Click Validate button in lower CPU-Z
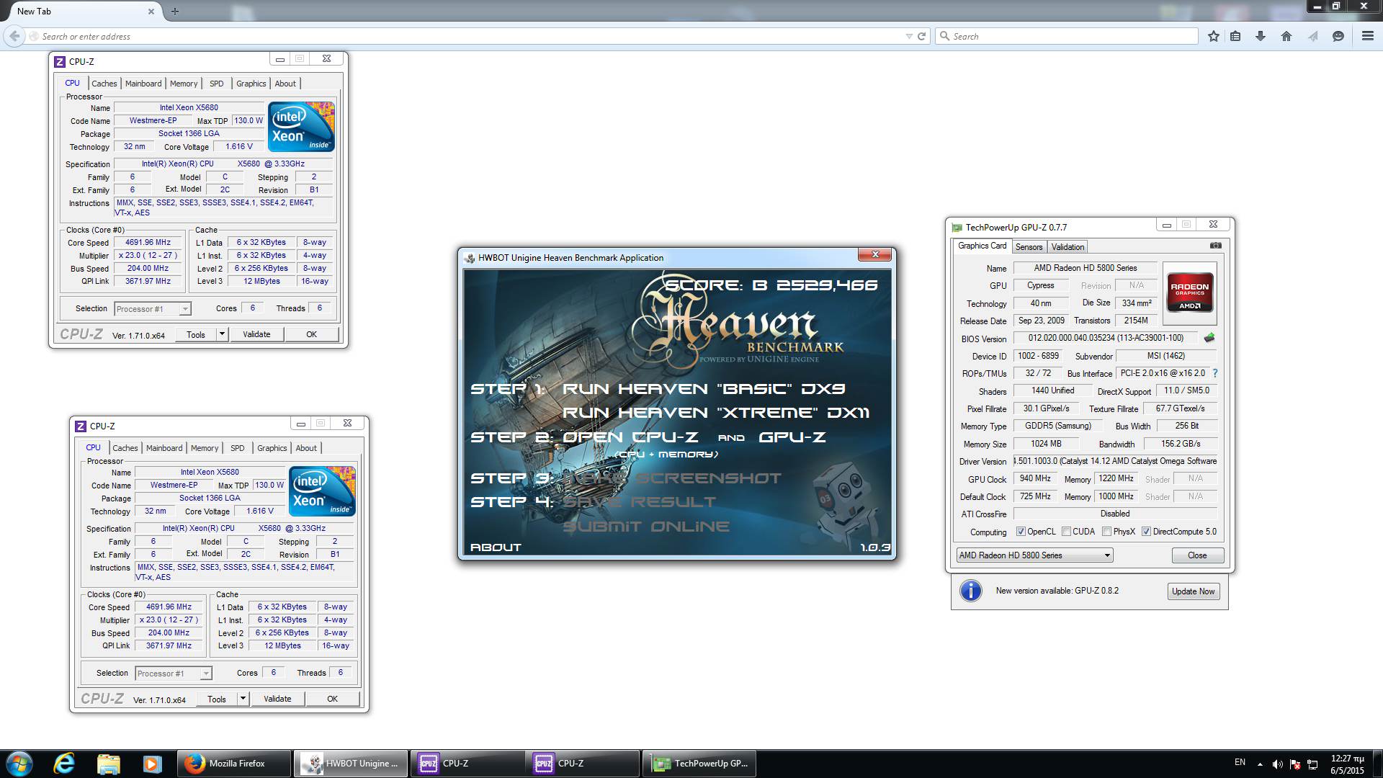The width and height of the screenshot is (1383, 778). [x=277, y=699]
